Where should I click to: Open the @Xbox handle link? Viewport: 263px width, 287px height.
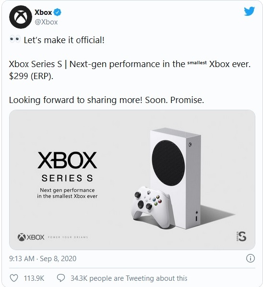(x=46, y=22)
